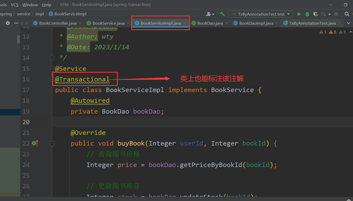Screen dimensions: 353x201
Task: Open the Help menu
Action: pyautogui.click(x=47, y=5)
